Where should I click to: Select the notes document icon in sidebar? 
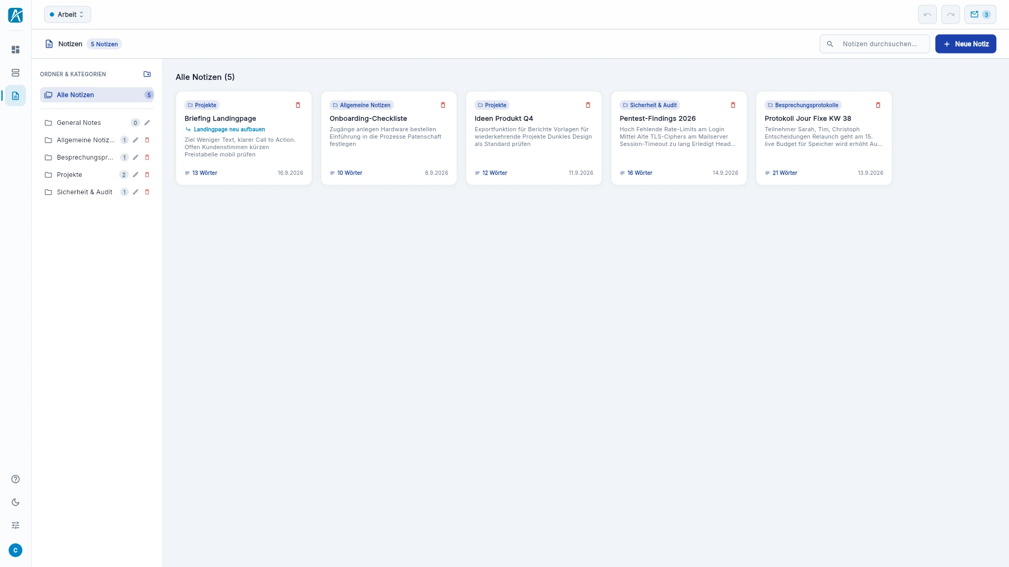[x=15, y=96]
